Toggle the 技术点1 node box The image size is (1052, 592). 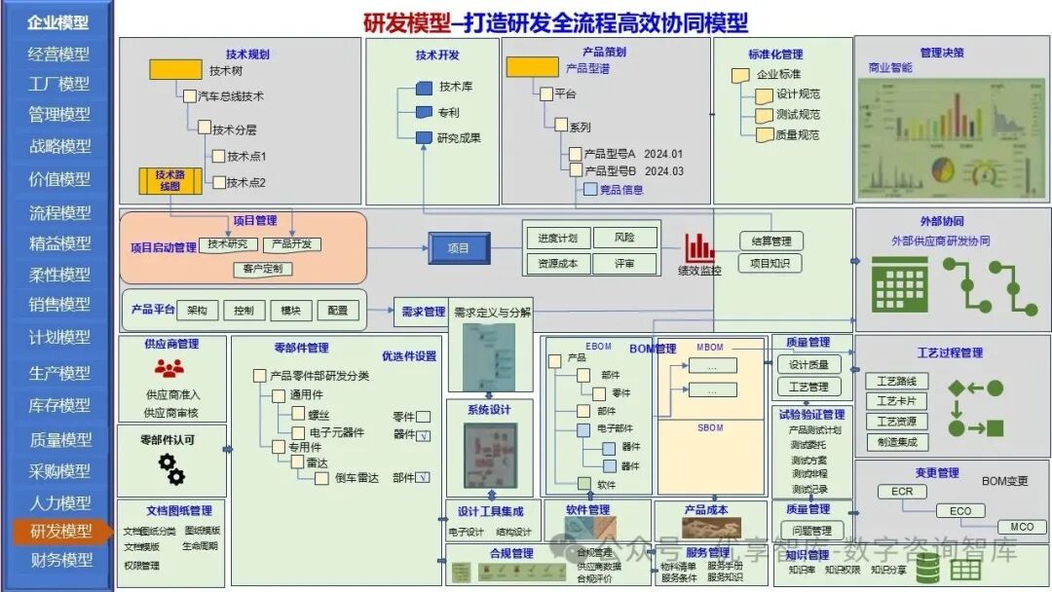click(218, 156)
